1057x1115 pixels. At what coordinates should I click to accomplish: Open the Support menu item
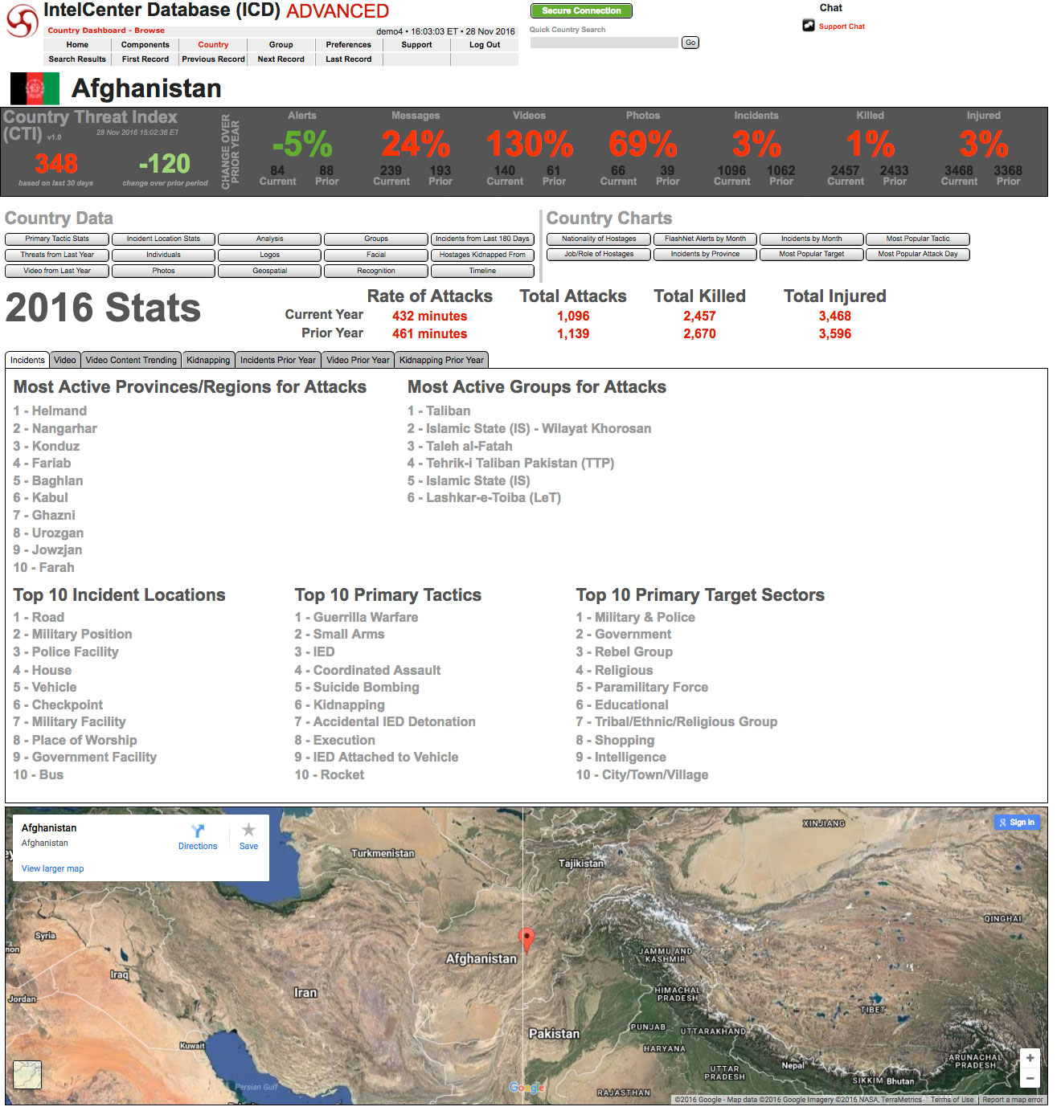(x=416, y=45)
